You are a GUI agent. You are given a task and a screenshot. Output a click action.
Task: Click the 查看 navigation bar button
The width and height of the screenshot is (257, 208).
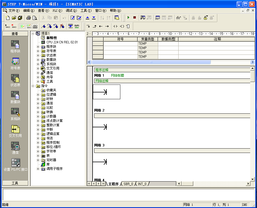click(15, 34)
